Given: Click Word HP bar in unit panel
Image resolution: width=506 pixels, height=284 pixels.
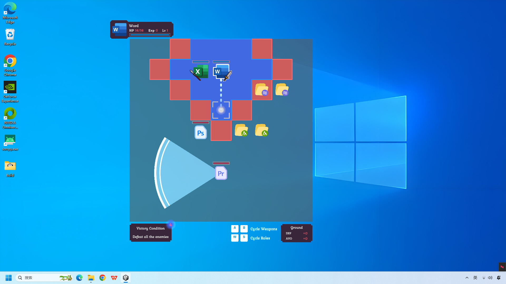Looking at the screenshot, I should pyautogui.click(x=149, y=35).
